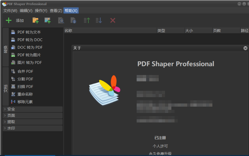The image size is (249, 156).
Task: Select 合并 PDF tool
Action: (25, 72)
